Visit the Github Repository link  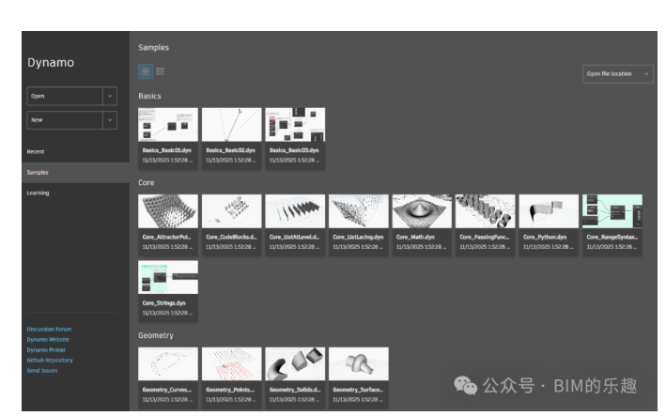click(x=49, y=361)
